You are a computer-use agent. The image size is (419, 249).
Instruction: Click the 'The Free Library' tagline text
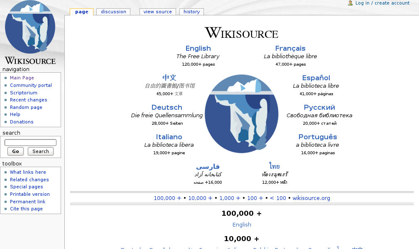tap(198, 57)
